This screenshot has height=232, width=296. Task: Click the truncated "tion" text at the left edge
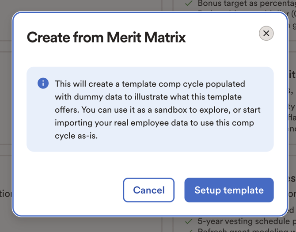[x=6, y=194]
